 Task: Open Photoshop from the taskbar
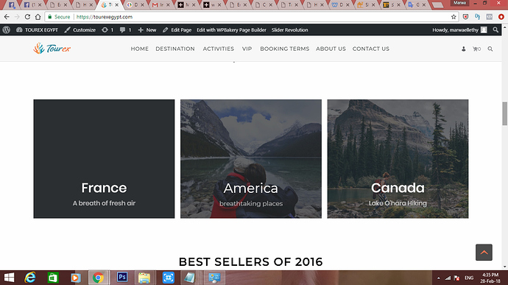coord(122,277)
